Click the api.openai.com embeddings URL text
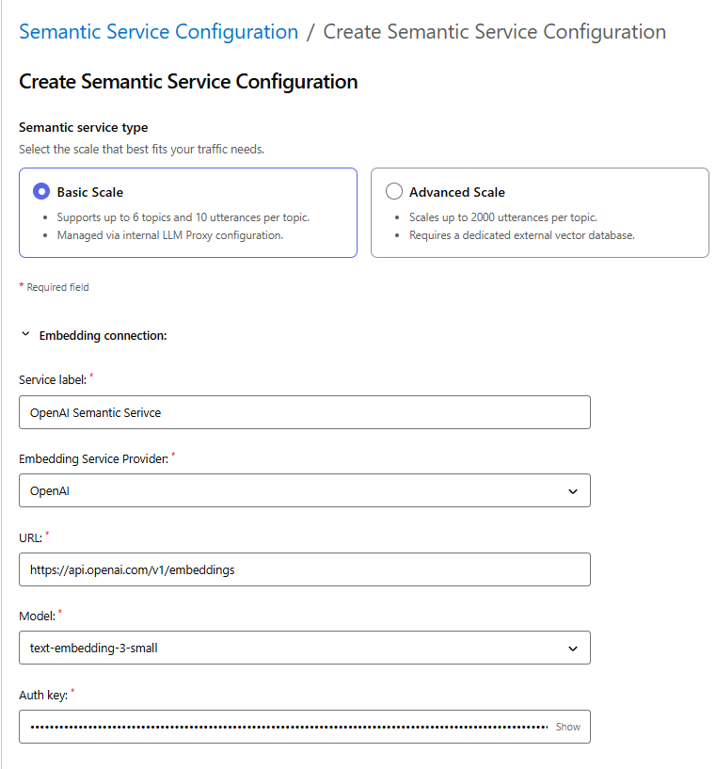Viewport: 716px width, 769px height. tap(133, 569)
